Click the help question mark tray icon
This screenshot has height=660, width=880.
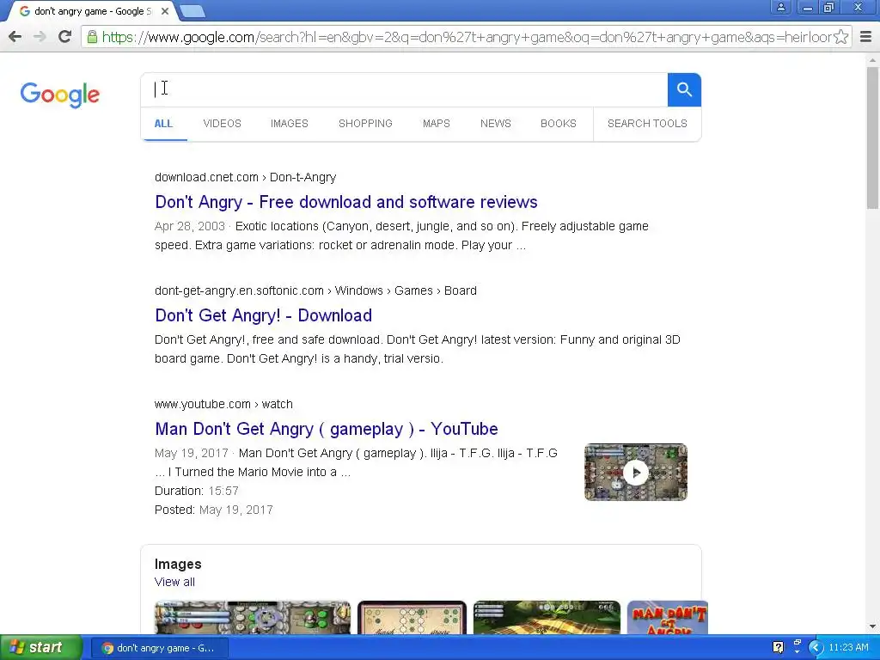tap(778, 648)
